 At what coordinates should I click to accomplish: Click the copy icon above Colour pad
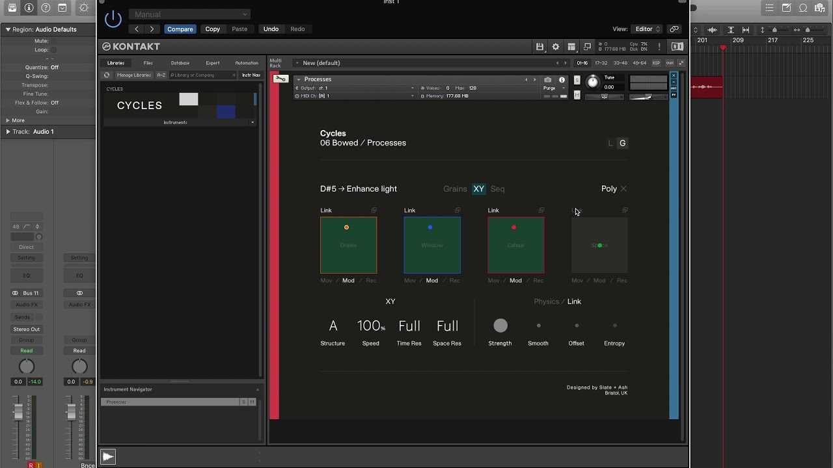point(541,211)
